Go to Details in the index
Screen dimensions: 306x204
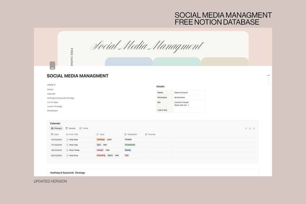[50, 90]
